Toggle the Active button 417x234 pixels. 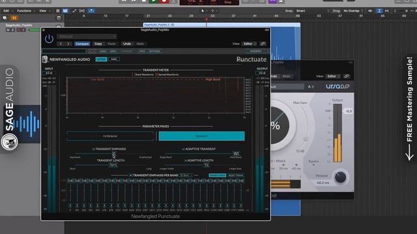(102, 59)
